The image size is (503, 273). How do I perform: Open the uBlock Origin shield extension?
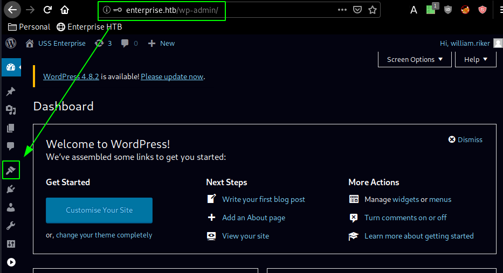448,10
